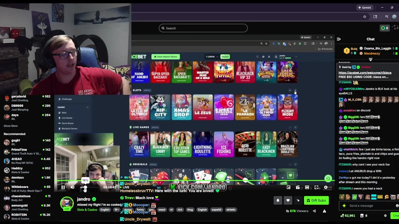
Task: Enter fullscreen mode on the player
Action: click(316, 187)
